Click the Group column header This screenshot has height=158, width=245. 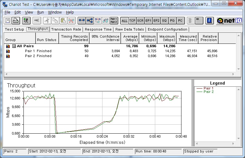tap(20, 38)
